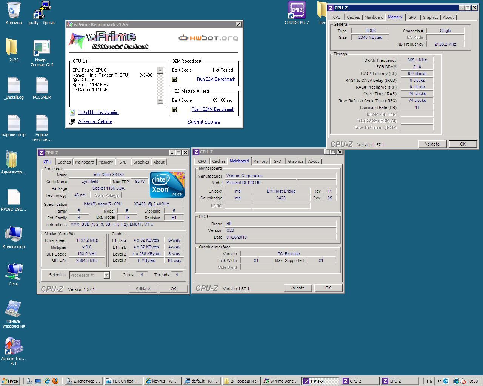Switch to PBX Unified taskbar window

123,381
